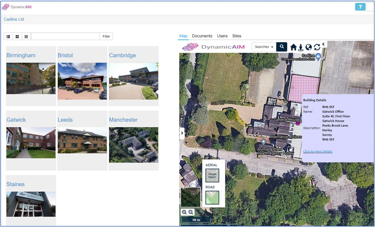Click the Staines Cadline House photo

[31, 204]
